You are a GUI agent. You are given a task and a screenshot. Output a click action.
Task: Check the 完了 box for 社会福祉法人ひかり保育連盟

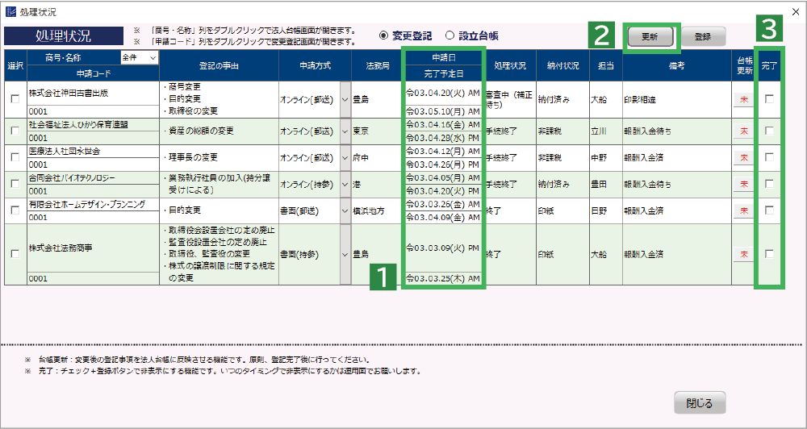pyautogui.click(x=769, y=131)
